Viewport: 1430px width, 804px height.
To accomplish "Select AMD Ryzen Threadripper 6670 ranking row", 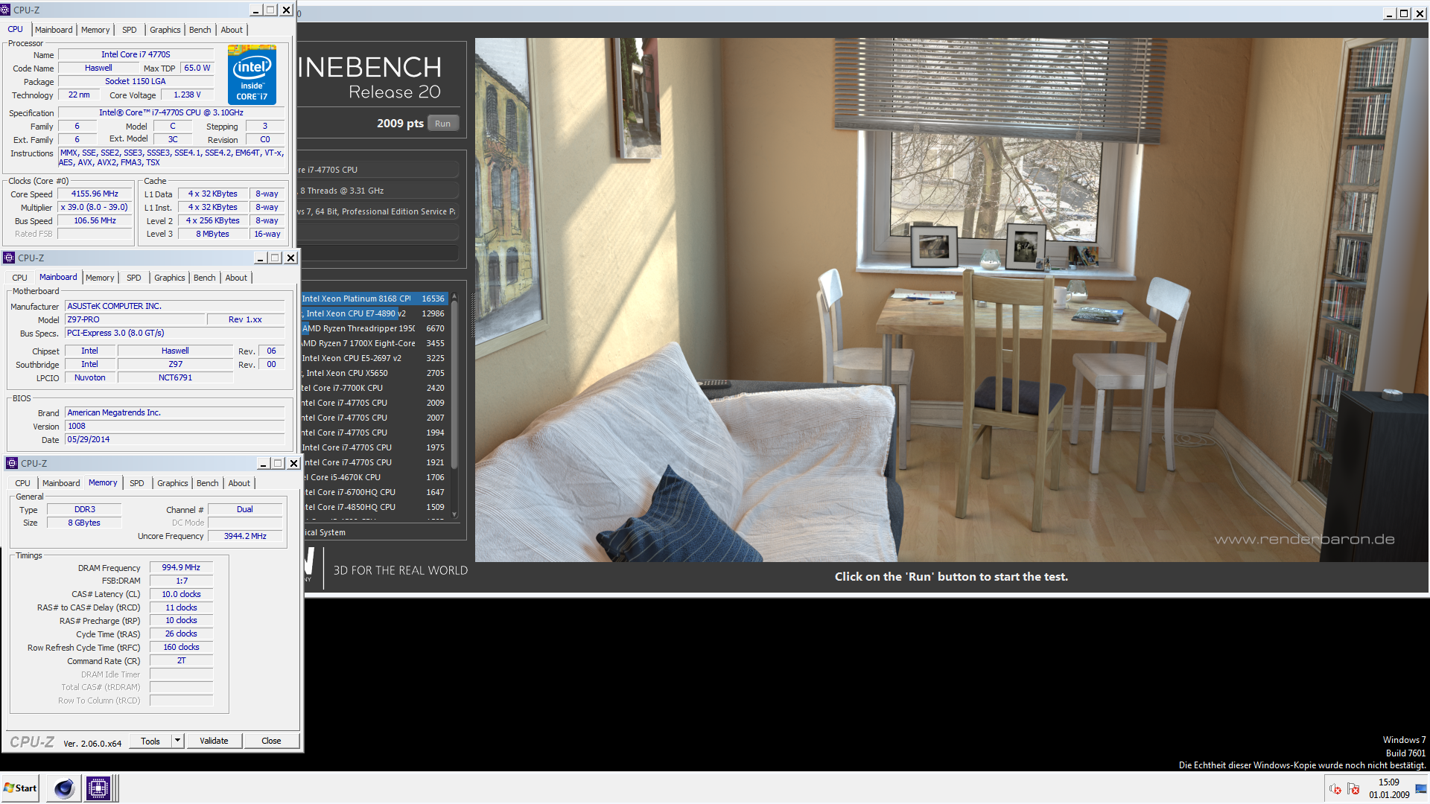I will coord(374,328).
